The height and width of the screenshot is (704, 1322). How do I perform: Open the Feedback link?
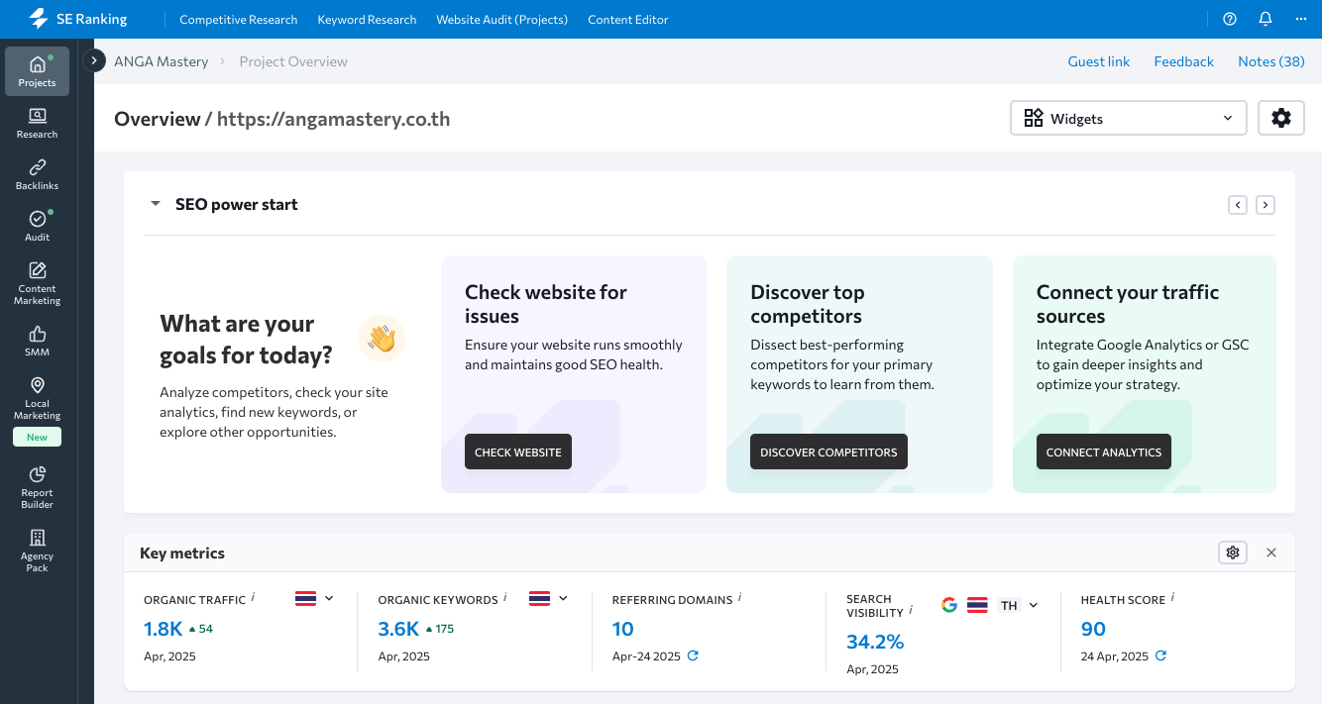[1184, 61]
